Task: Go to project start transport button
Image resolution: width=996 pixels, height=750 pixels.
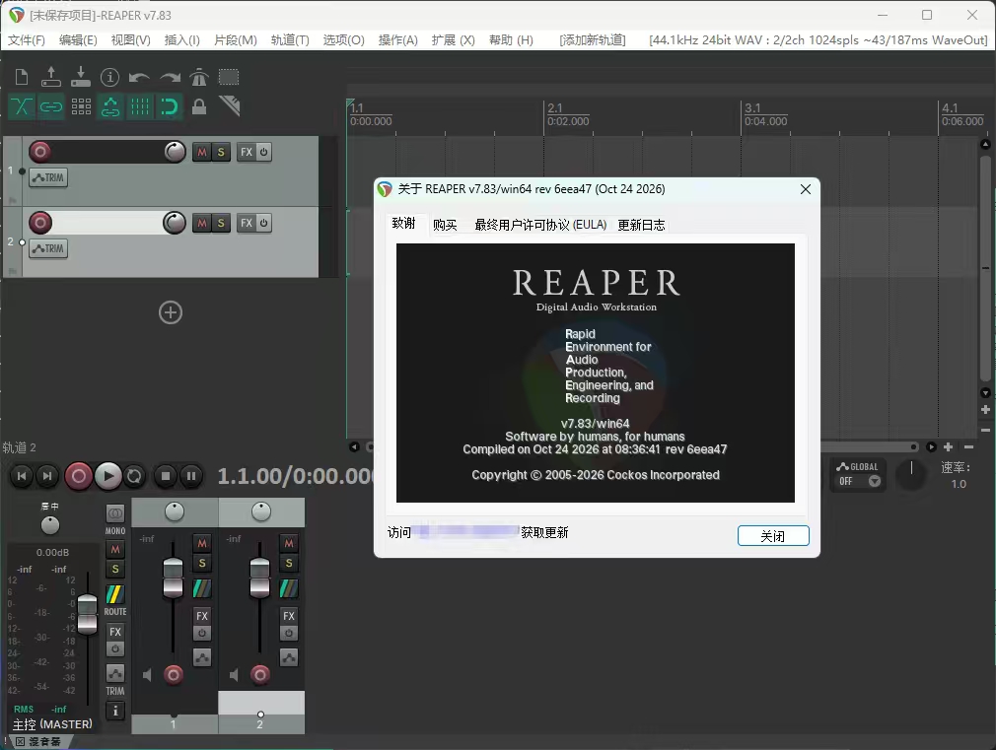Action: pyautogui.click(x=22, y=476)
